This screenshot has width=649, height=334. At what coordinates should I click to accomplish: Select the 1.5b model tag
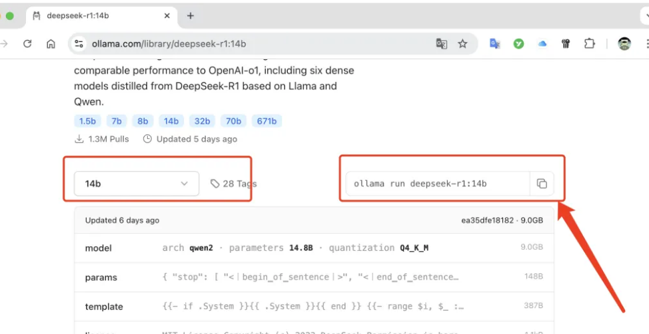click(87, 121)
